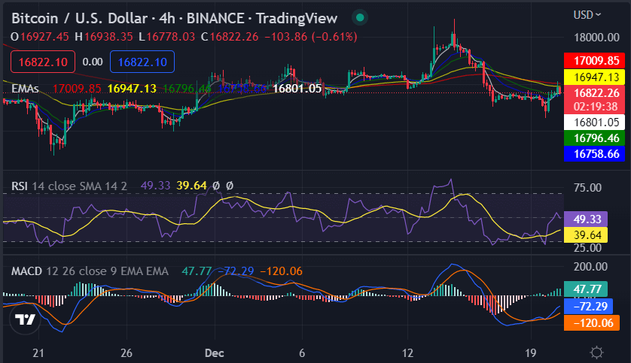The width and height of the screenshot is (631, 363).
Task: Click the EMA legend value 16947.13
Action: pyautogui.click(x=132, y=89)
